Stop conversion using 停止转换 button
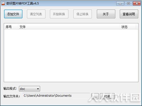142x106 pixels. [82, 14]
